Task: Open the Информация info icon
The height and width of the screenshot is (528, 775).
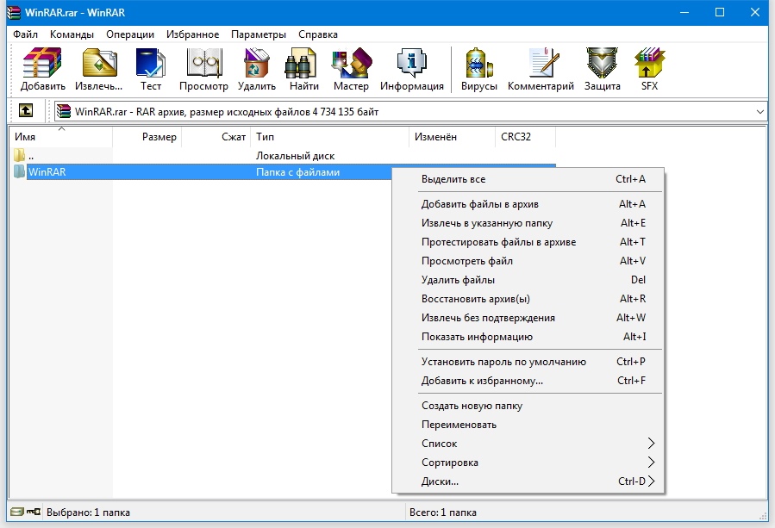Action: pos(411,69)
